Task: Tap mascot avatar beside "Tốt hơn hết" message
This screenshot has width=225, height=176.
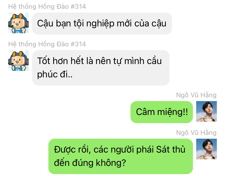Action: 18,60
